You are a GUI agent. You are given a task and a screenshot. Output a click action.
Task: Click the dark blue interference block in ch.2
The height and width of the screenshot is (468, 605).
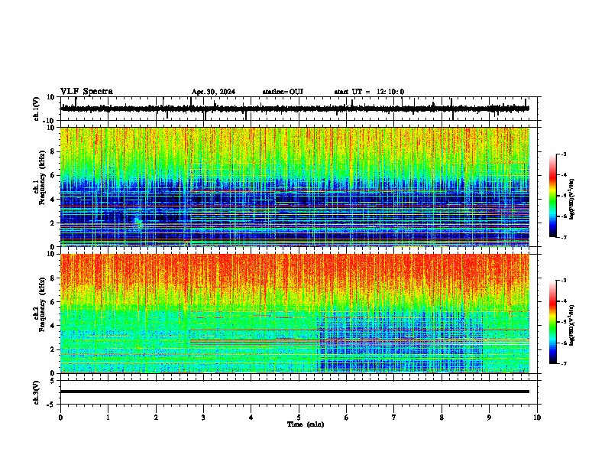click(400, 342)
